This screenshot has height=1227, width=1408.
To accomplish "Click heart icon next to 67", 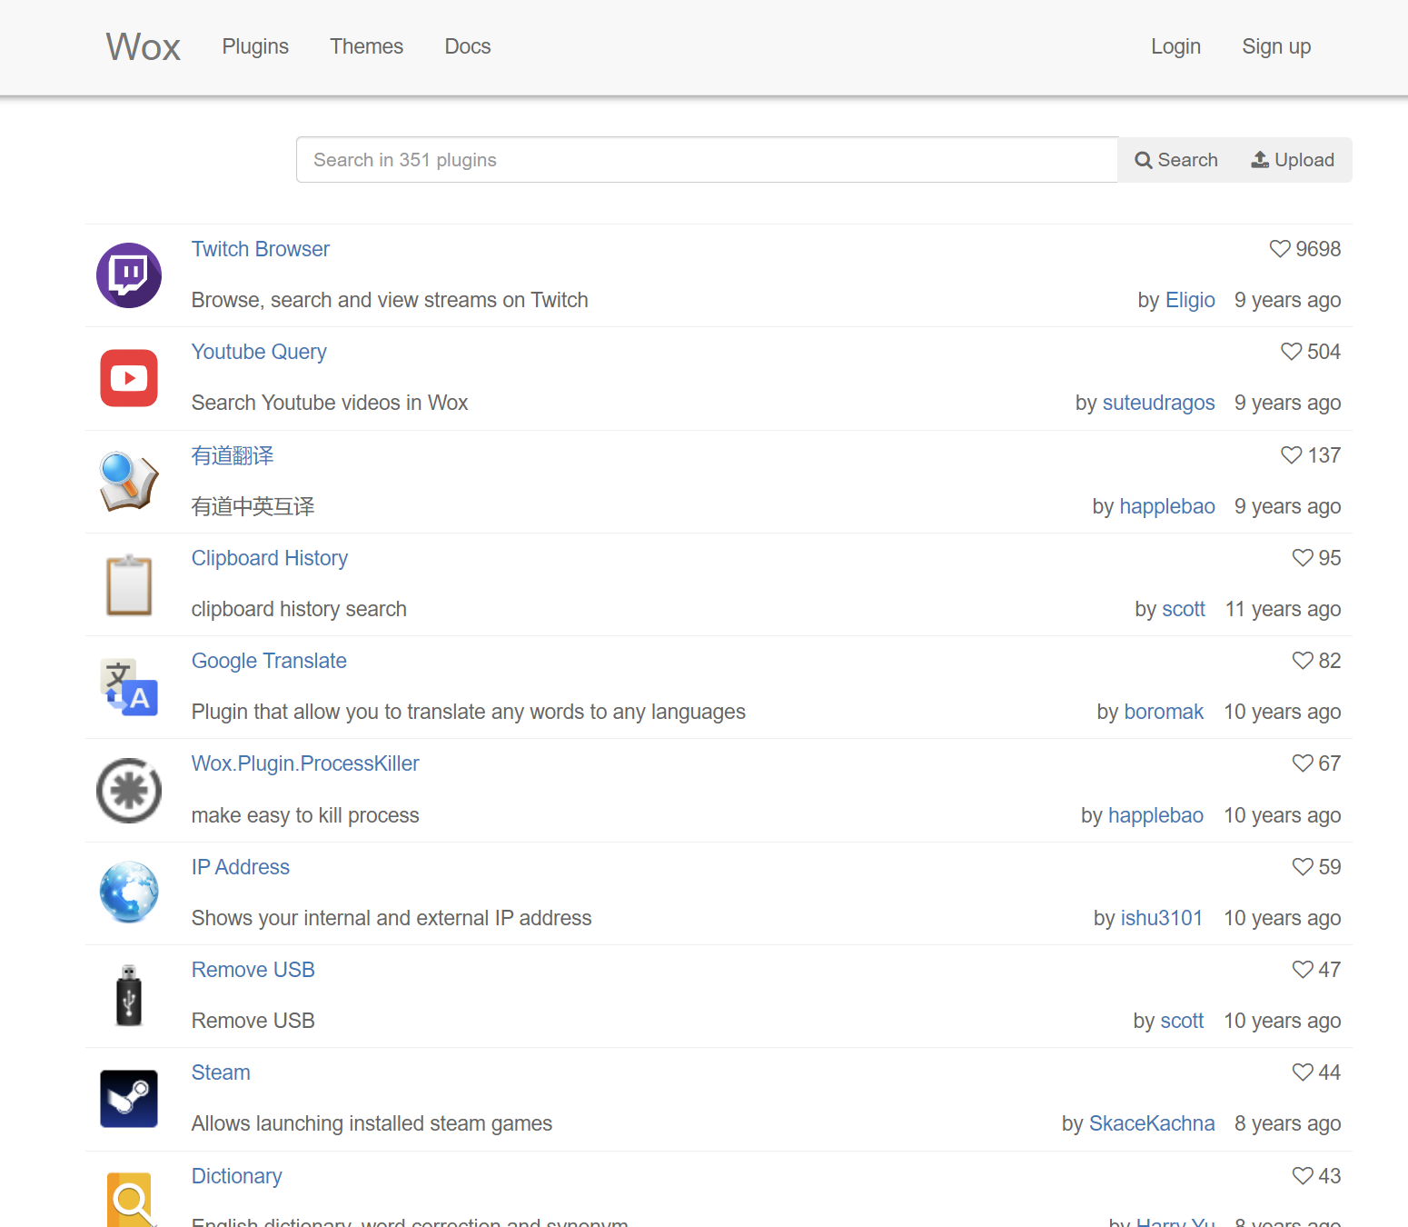I will [x=1303, y=763].
